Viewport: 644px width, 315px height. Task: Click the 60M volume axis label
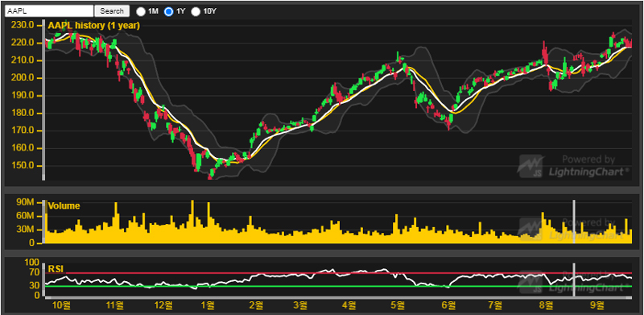27,217
